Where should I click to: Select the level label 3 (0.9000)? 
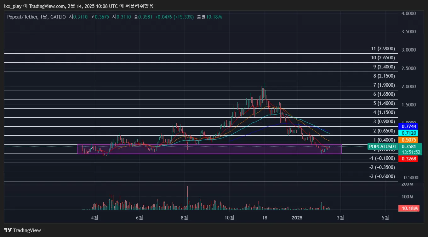click(384, 121)
